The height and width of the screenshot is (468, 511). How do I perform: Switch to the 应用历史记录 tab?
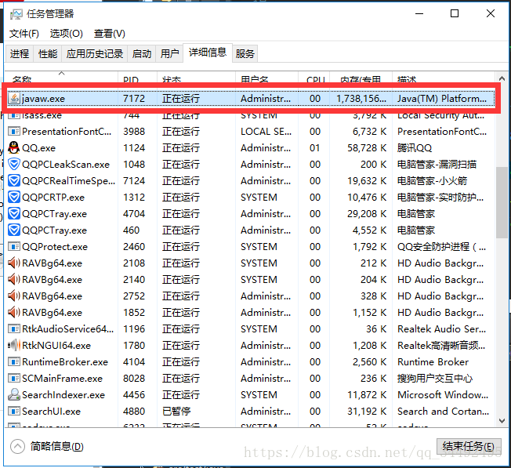[95, 53]
